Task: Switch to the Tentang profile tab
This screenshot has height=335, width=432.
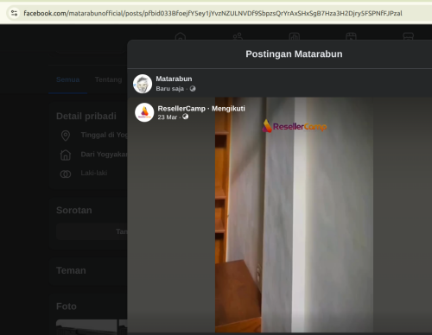Action: tap(109, 79)
